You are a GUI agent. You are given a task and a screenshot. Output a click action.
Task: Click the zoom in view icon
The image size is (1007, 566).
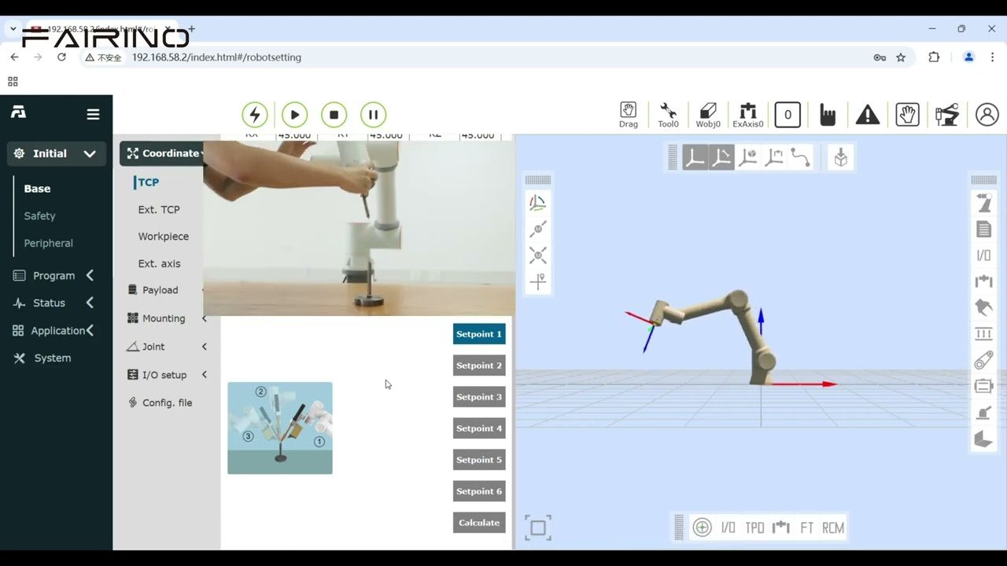(538, 255)
